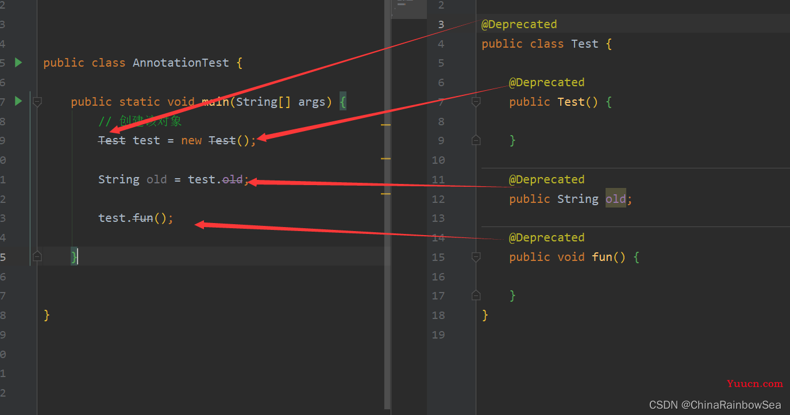Click line number 19 in right editor gutter
The width and height of the screenshot is (790, 415).
438,335
